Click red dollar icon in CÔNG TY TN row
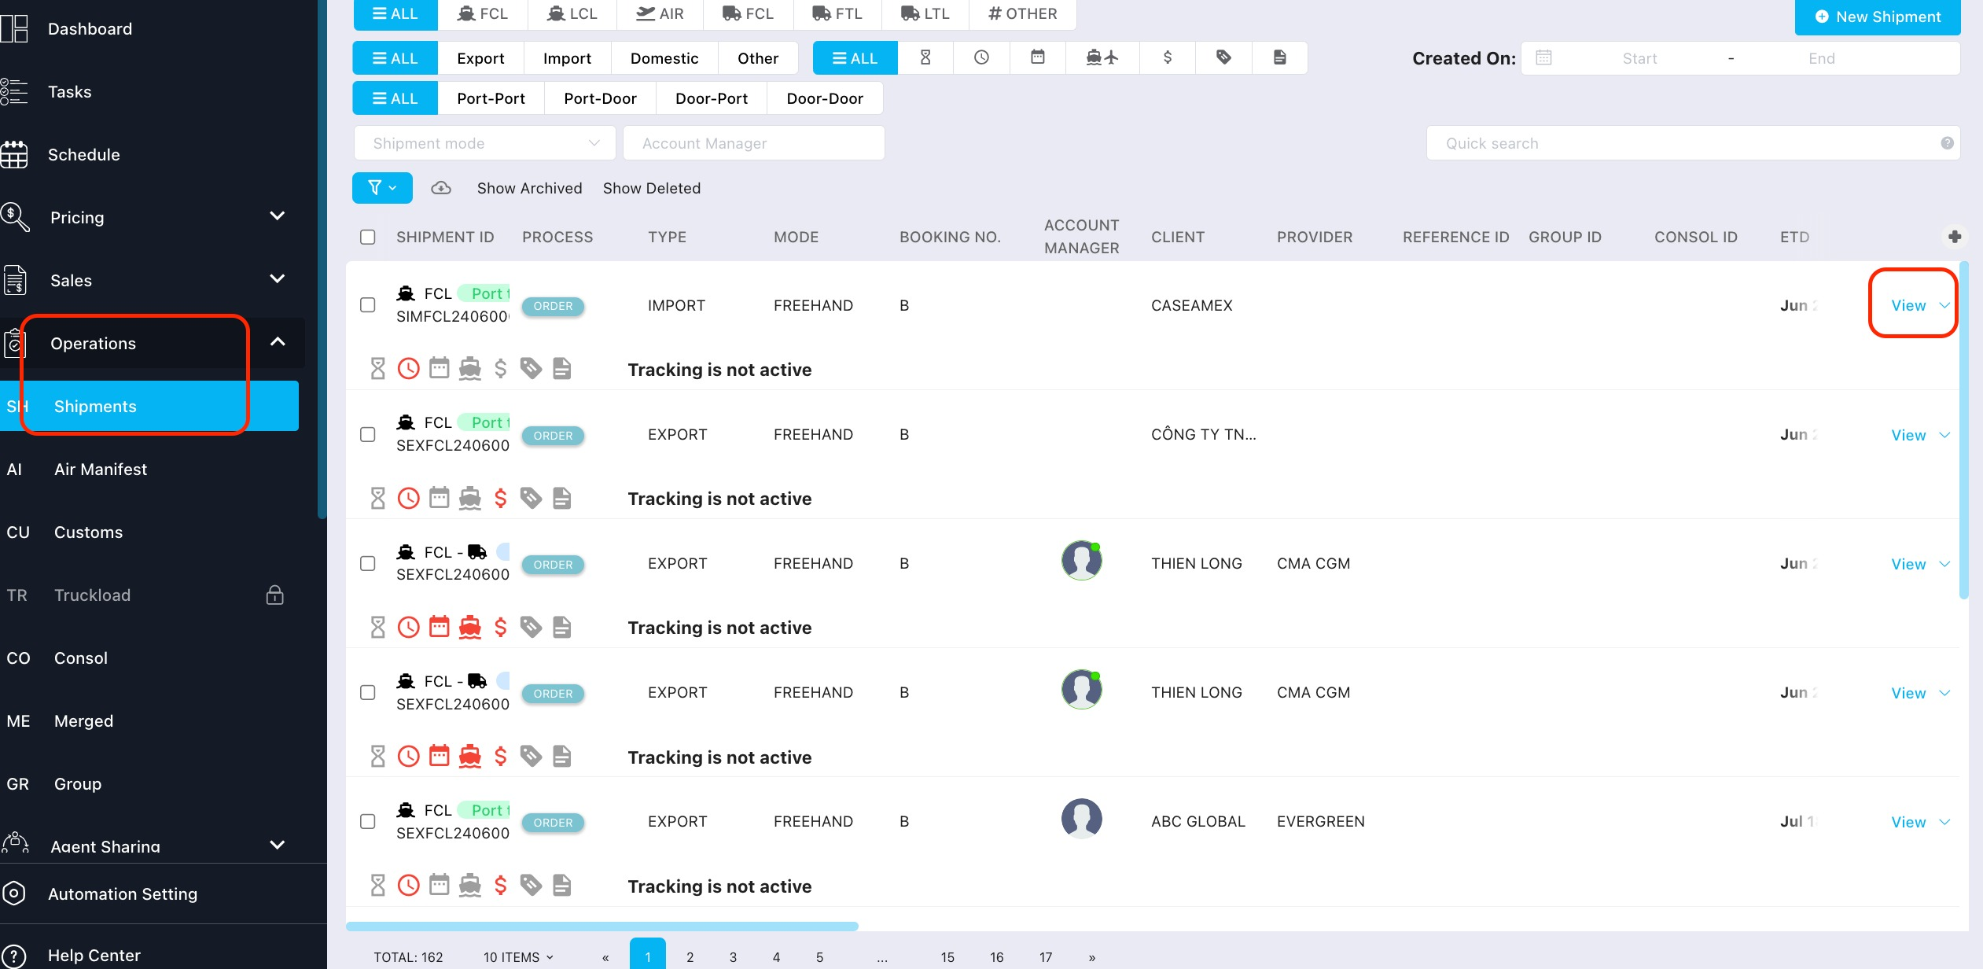The width and height of the screenshot is (1983, 969). tap(501, 498)
